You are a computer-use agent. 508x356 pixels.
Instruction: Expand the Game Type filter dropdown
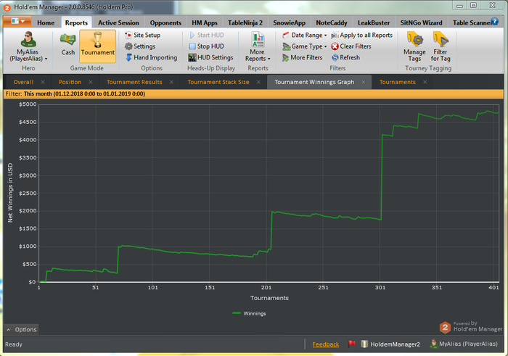(305, 46)
